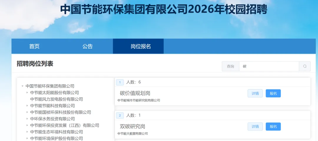This screenshot has height=141, width=318.
Task: Select 中环保水务投资有限公司 in the tree
Action: (52, 119)
